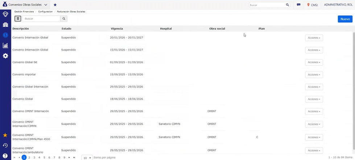The image size is (355, 160).
Task: Click OMINT in Convenio OMINT Internación/ambulatorio row
Action: coord(212,150)
